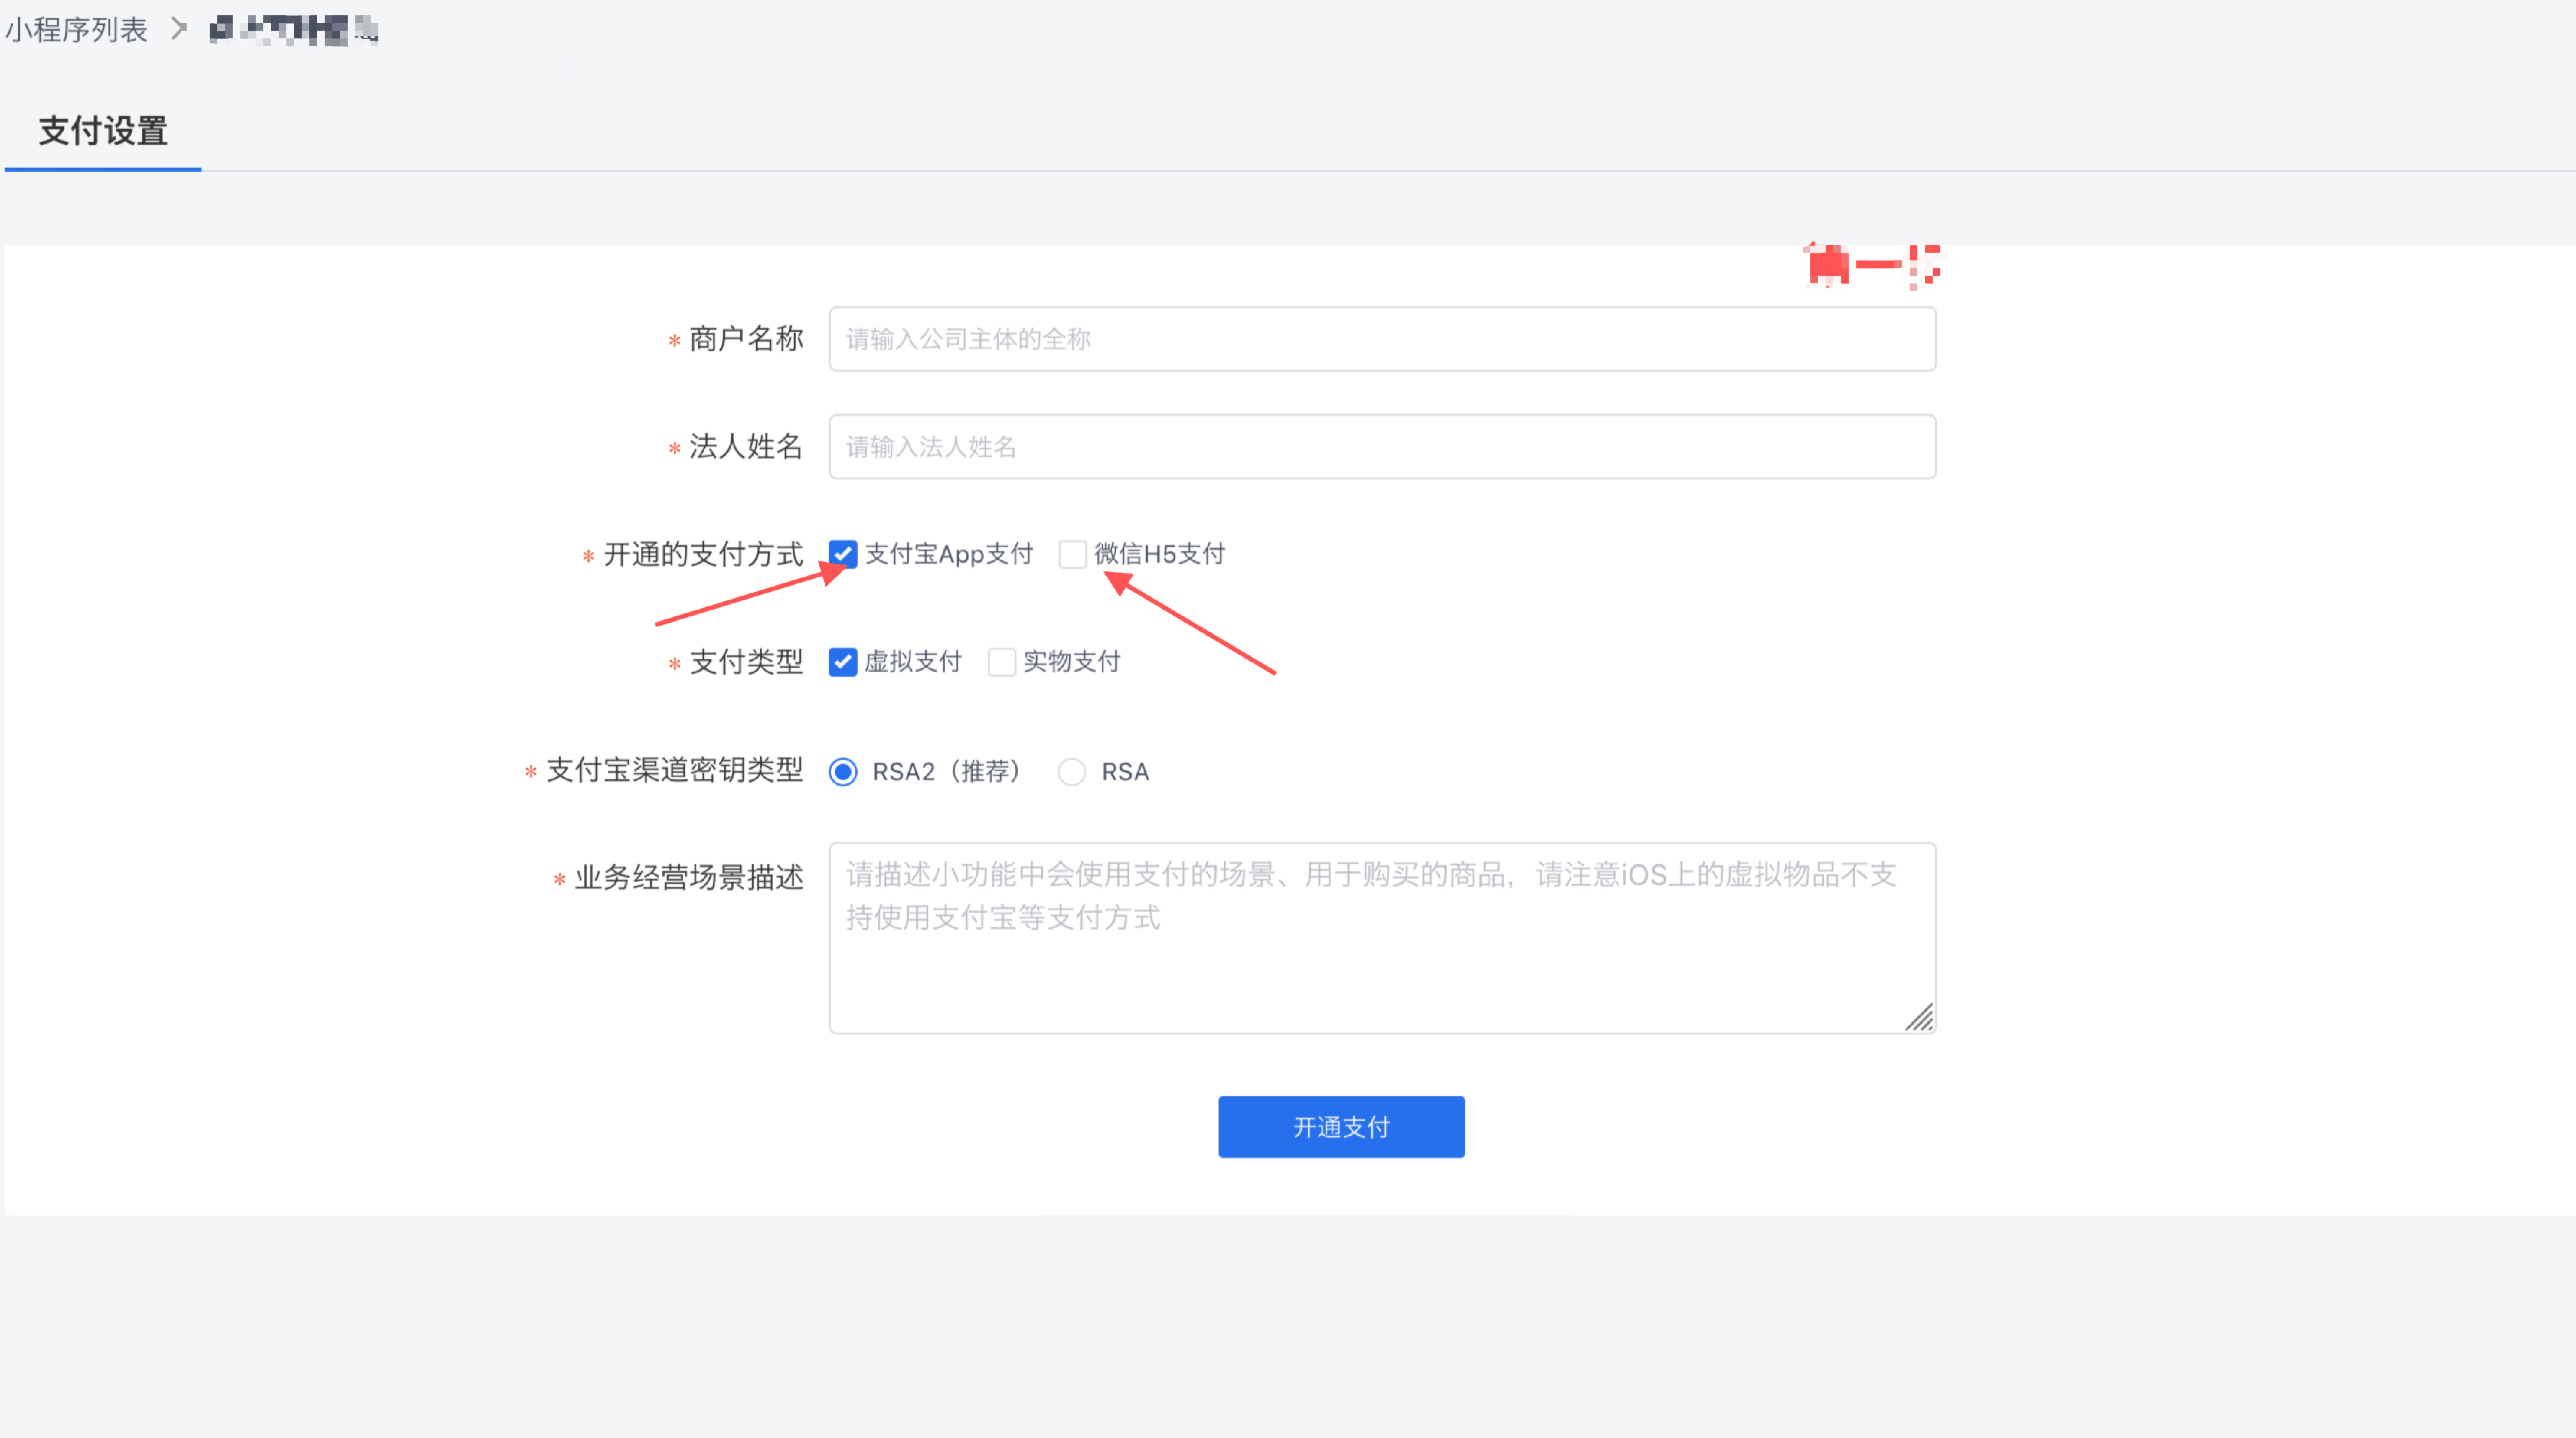Click the 实物支付 option text
The height and width of the screenshot is (1438, 2576).
(1072, 662)
